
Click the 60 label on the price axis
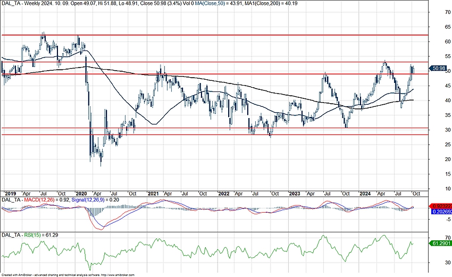448,41
